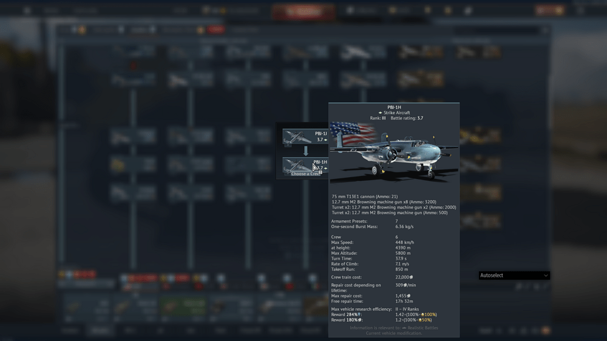Select the PBJ-1H aircraft card

tap(305, 165)
